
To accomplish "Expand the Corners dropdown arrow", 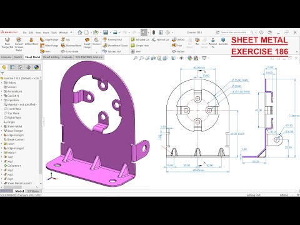I will pyautogui.click(x=96, y=52).
